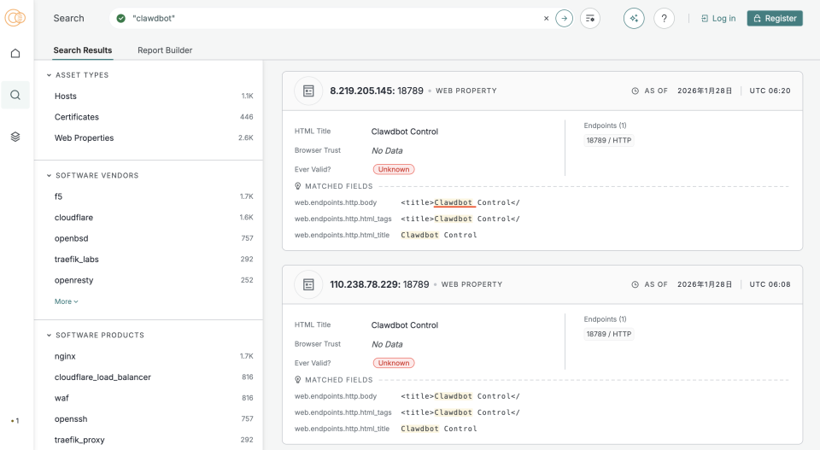Click the Log in link

coord(717,18)
